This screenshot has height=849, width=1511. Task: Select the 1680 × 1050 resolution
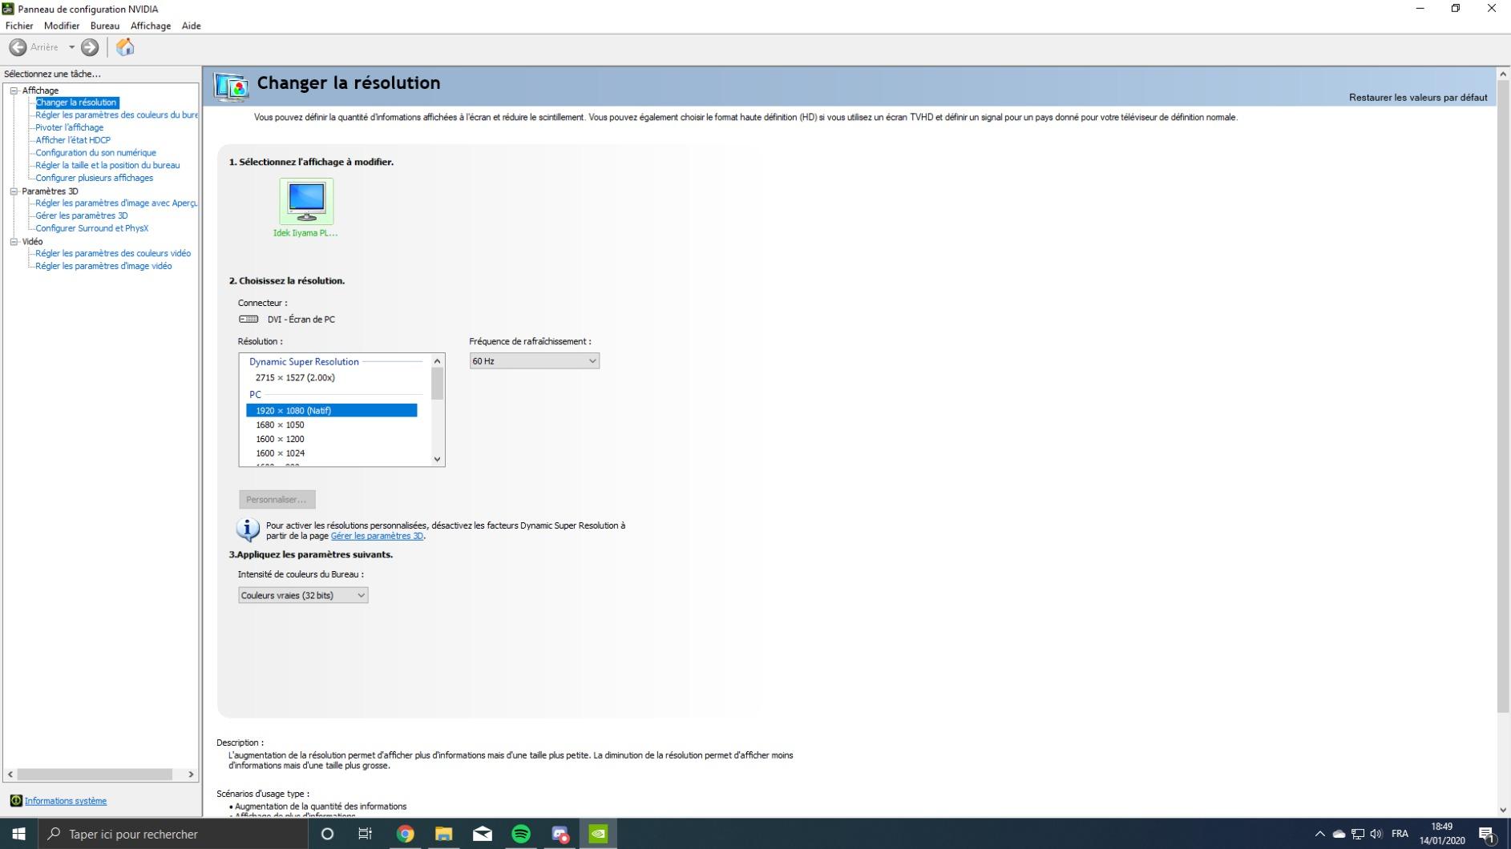click(279, 424)
